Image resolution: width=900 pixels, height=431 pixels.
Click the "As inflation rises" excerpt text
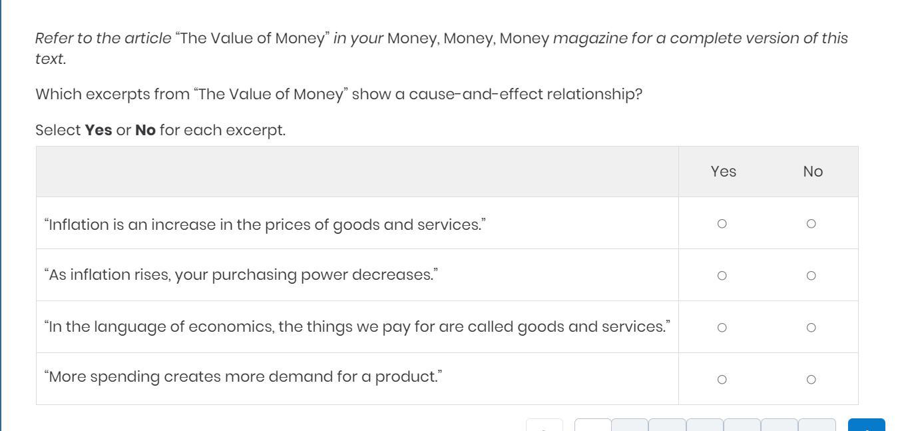pos(241,274)
